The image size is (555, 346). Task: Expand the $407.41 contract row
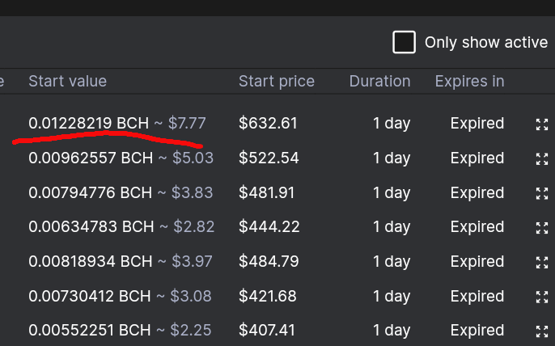coord(542,331)
